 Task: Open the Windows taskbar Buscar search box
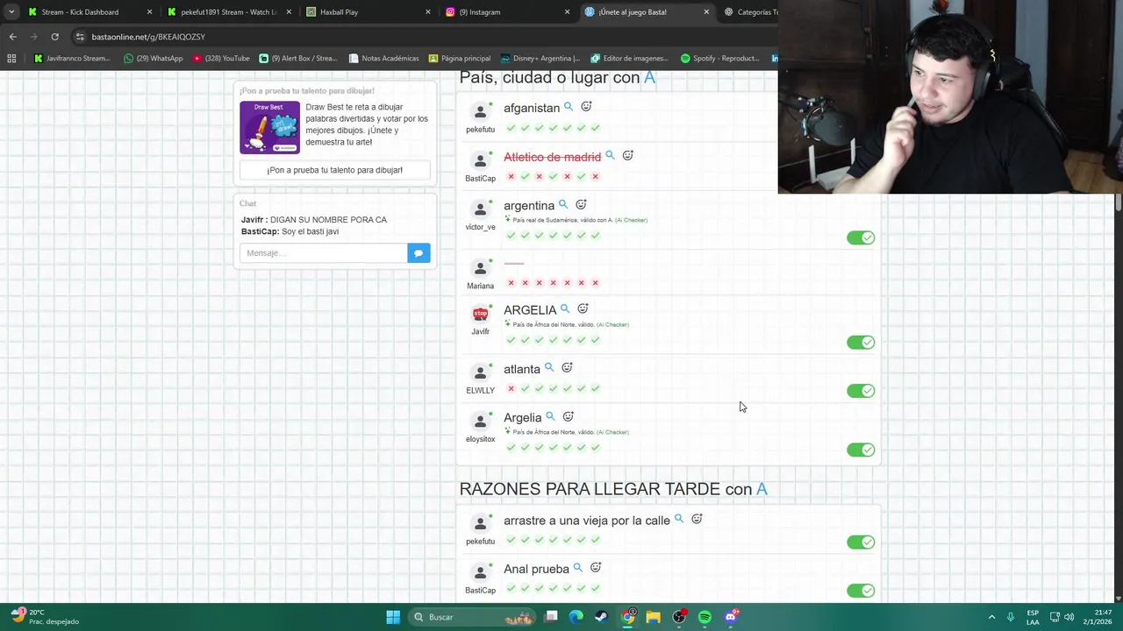tap(472, 617)
